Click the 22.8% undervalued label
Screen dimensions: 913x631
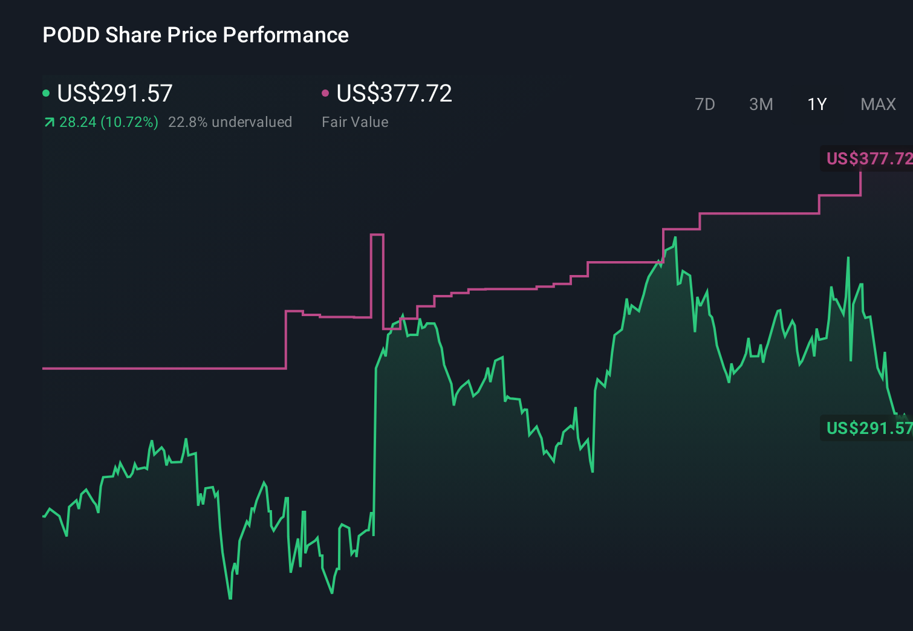click(231, 121)
